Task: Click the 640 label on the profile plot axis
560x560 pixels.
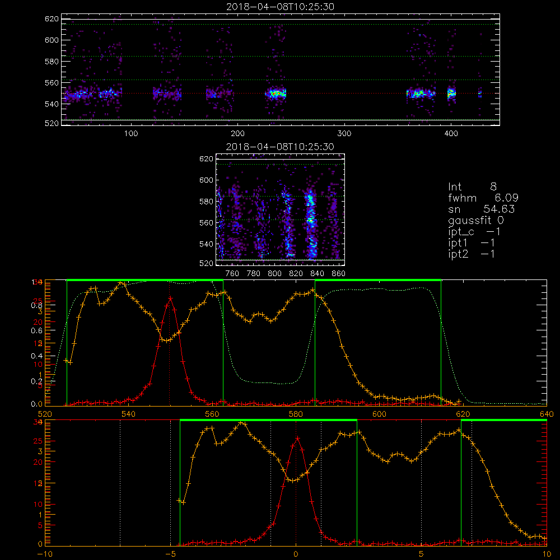Action: tap(547, 414)
